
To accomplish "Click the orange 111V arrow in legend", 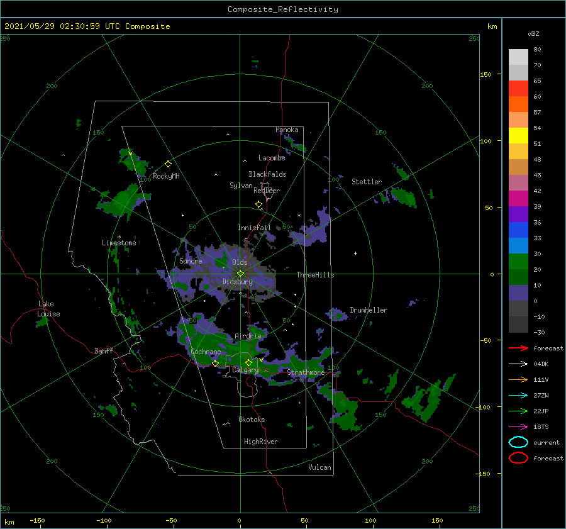I will click(518, 379).
